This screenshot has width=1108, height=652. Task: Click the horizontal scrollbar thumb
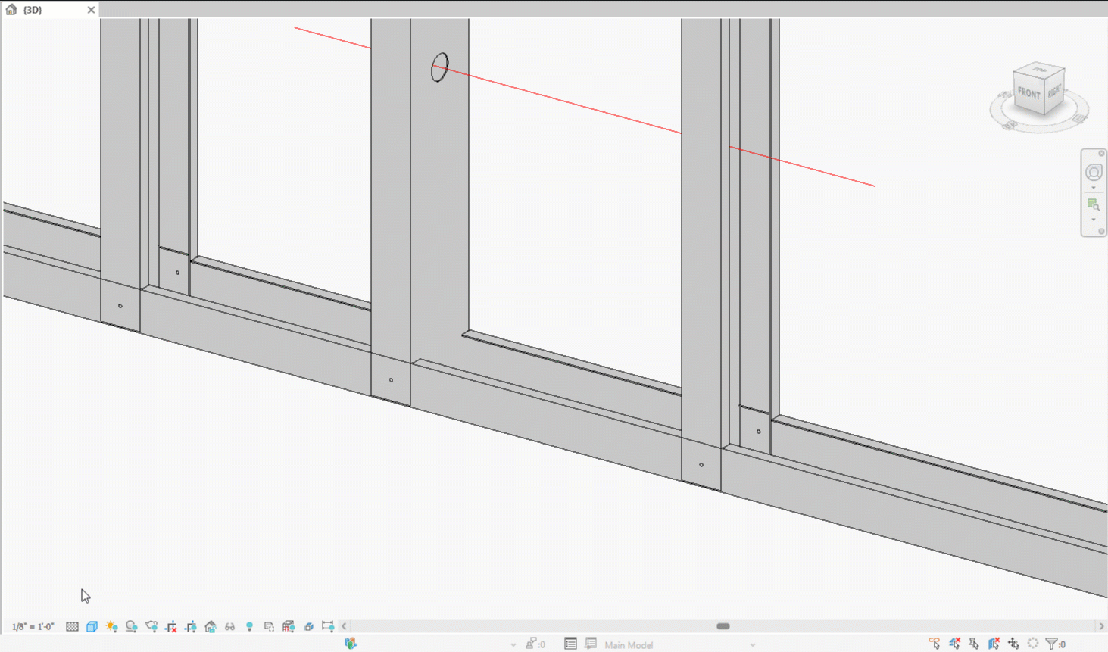[x=723, y=626]
